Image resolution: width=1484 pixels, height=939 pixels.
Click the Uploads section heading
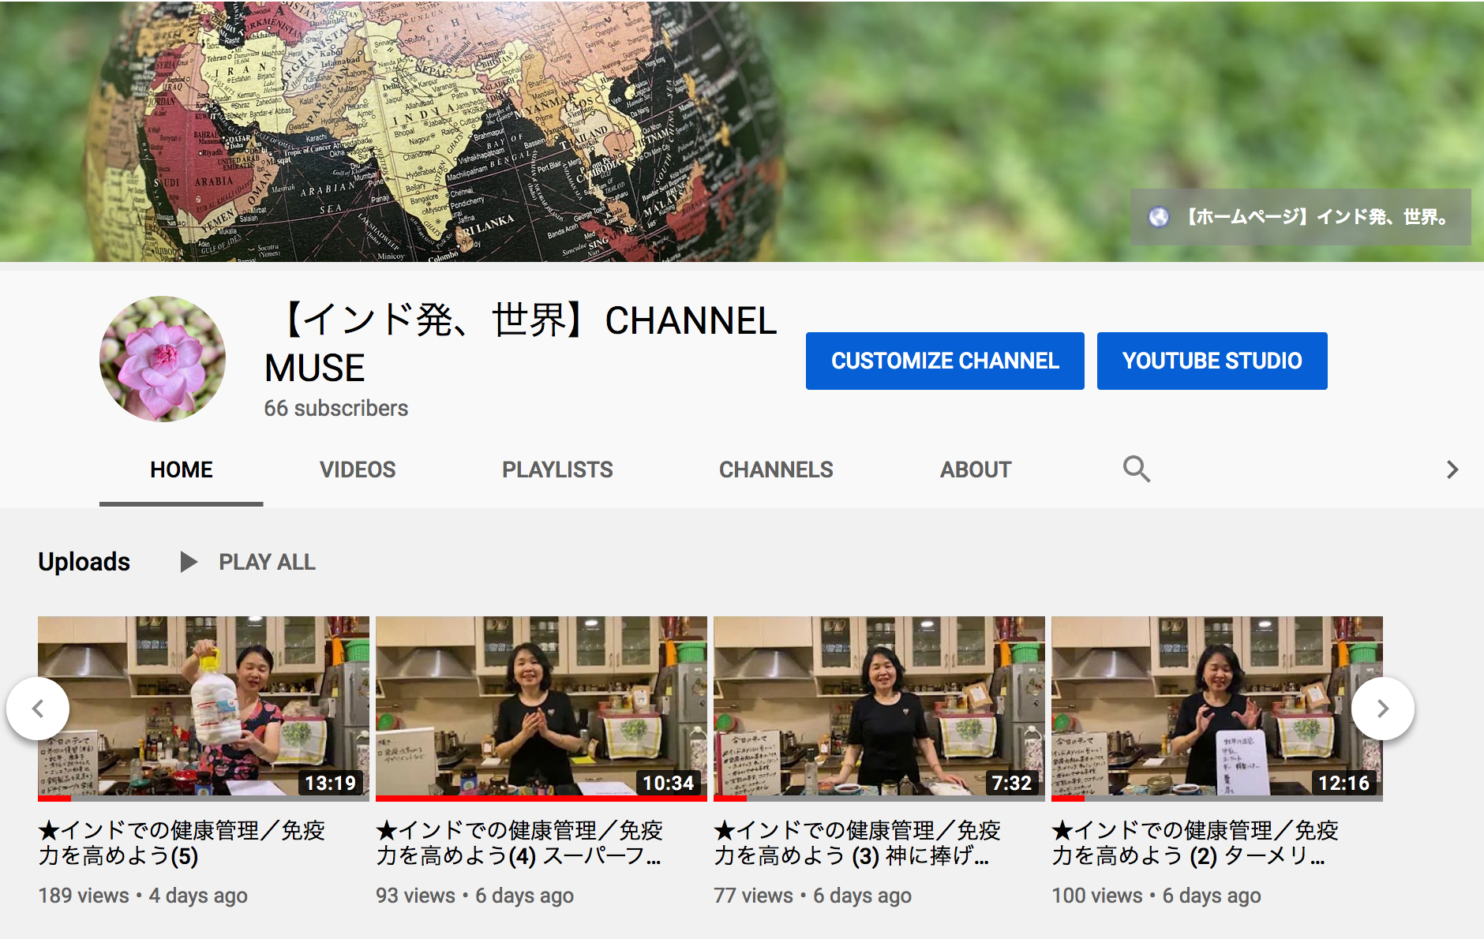(x=84, y=562)
